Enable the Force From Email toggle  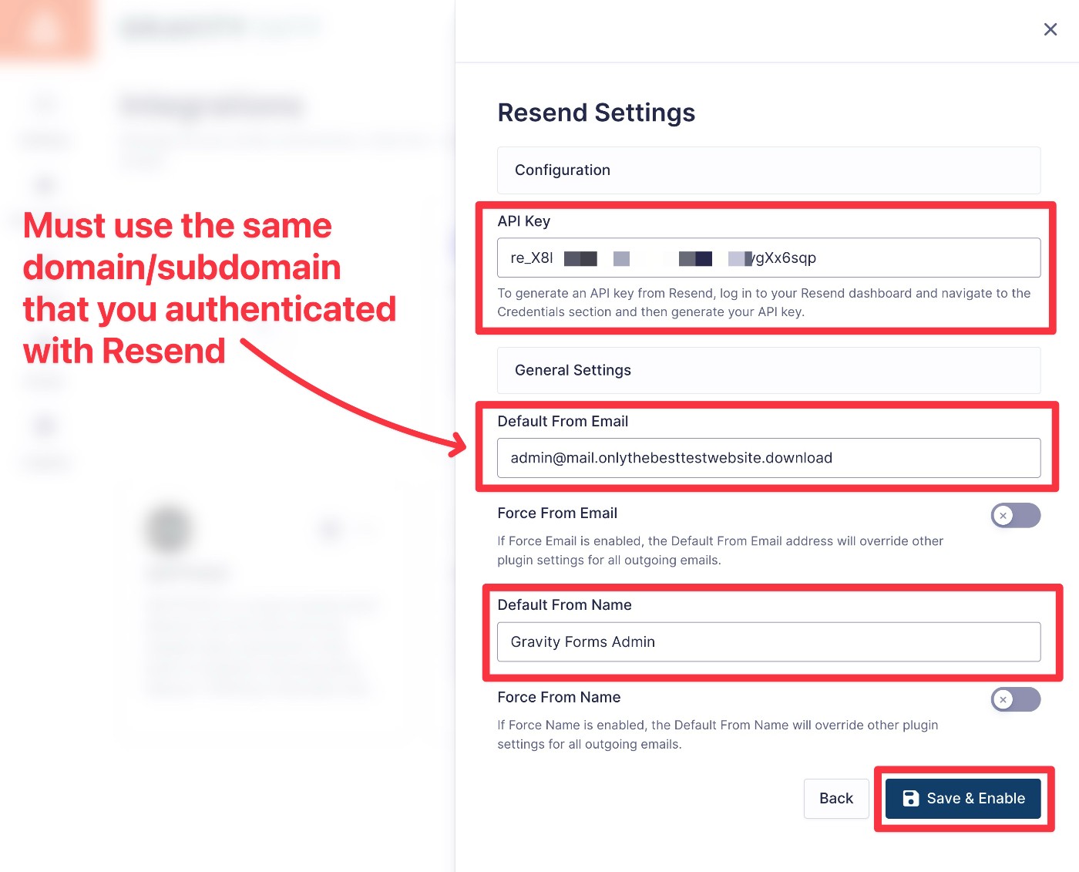(x=1015, y=515)
